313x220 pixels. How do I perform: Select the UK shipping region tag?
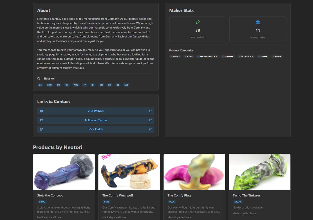tap(67, 85)
